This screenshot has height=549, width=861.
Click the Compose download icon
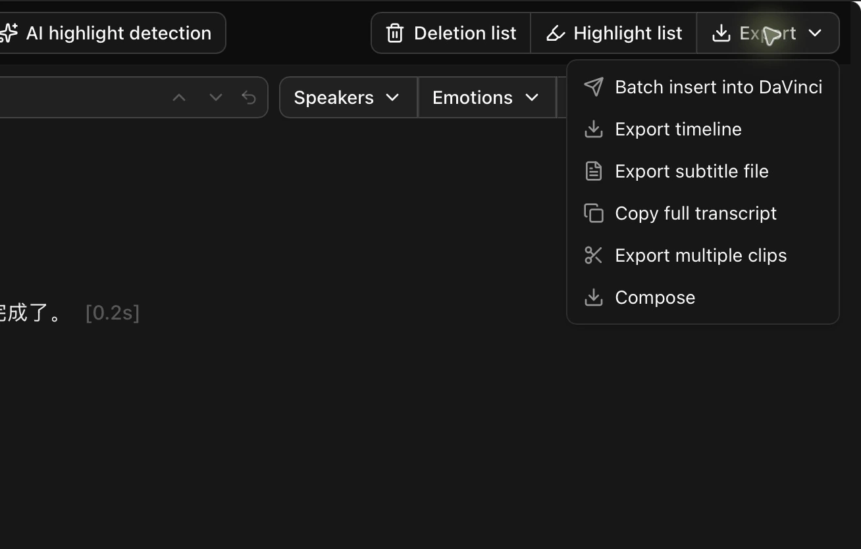(x=594, y=297)
